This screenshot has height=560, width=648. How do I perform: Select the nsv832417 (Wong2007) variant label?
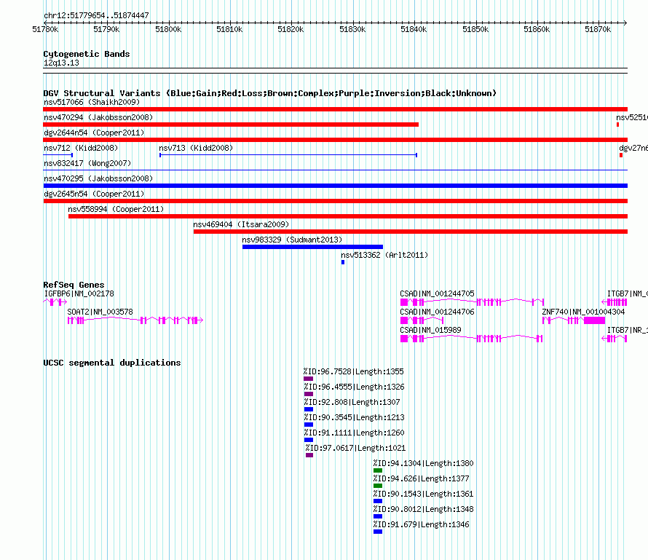87,163
